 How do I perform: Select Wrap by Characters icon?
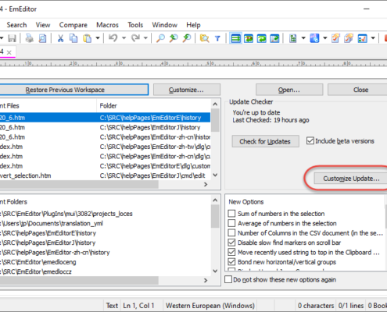click(249, 38)
